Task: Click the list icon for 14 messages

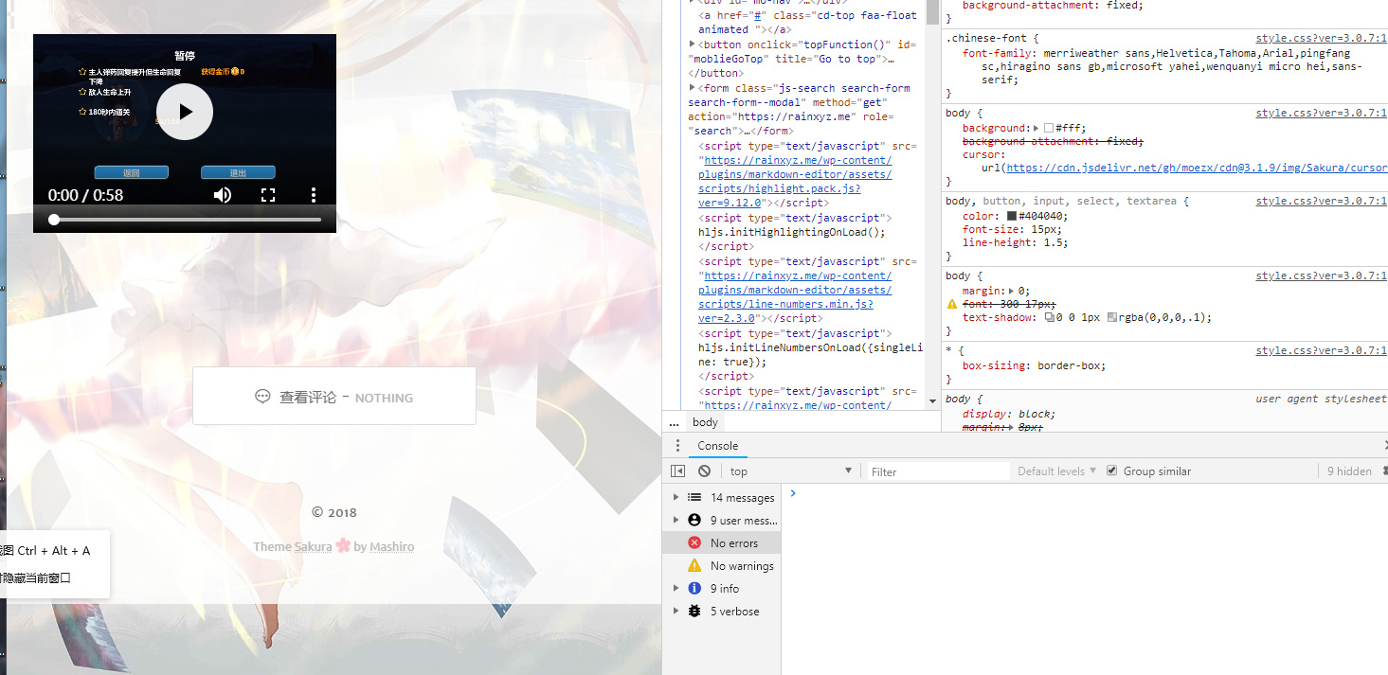Action: pyautogui.click(x=694, y=497)
